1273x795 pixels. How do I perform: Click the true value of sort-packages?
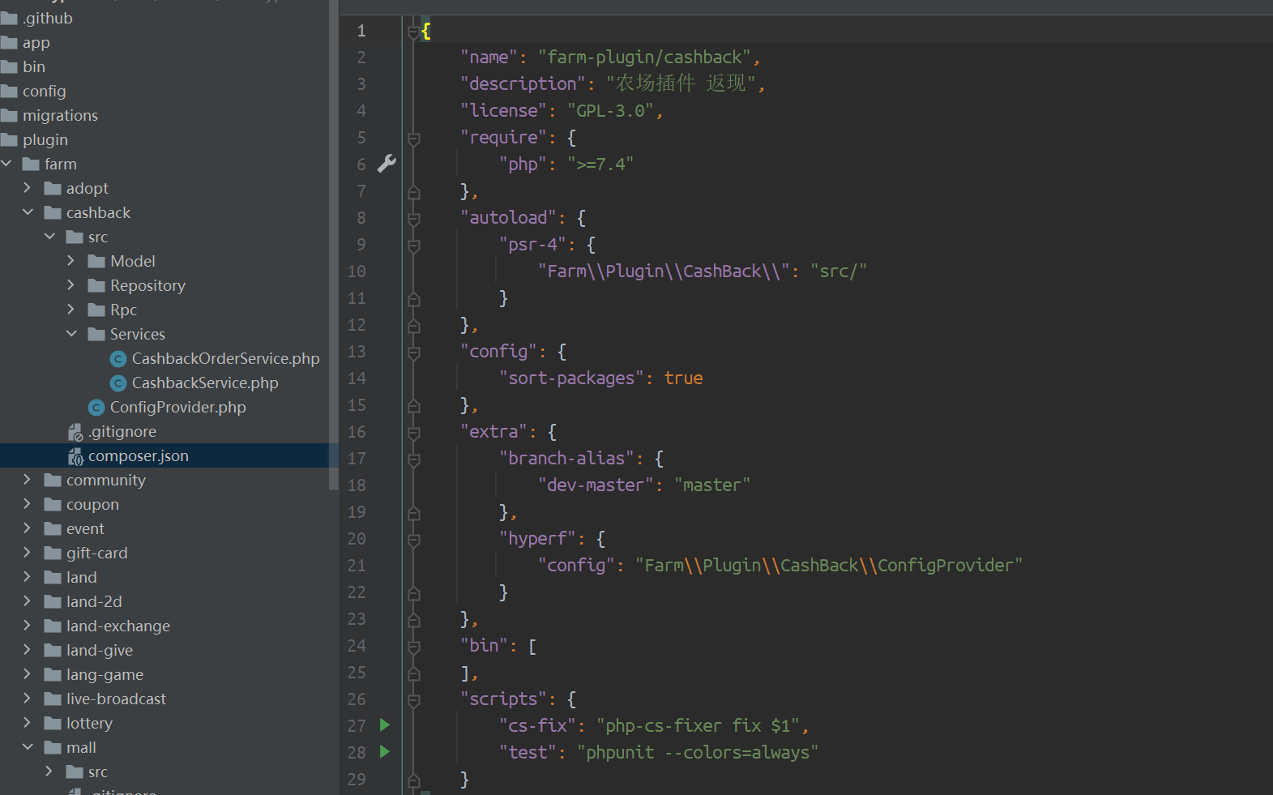point(684,378)
